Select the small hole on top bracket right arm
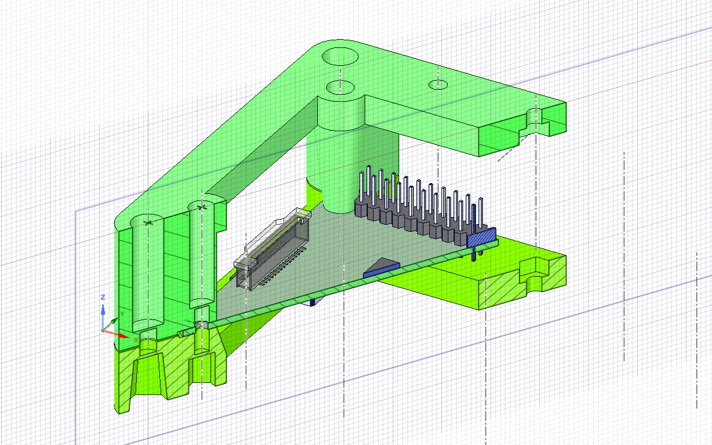The height and width of the screenshot is (445, 712). 438,84
